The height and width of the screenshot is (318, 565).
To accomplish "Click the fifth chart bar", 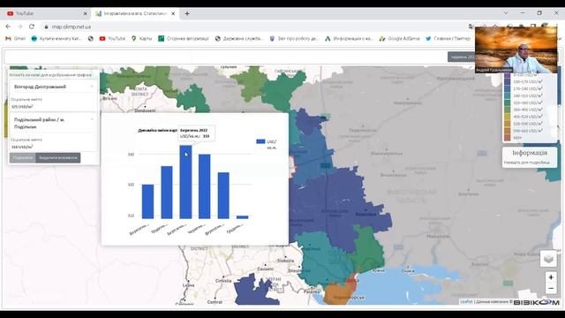I will (223, 195).
